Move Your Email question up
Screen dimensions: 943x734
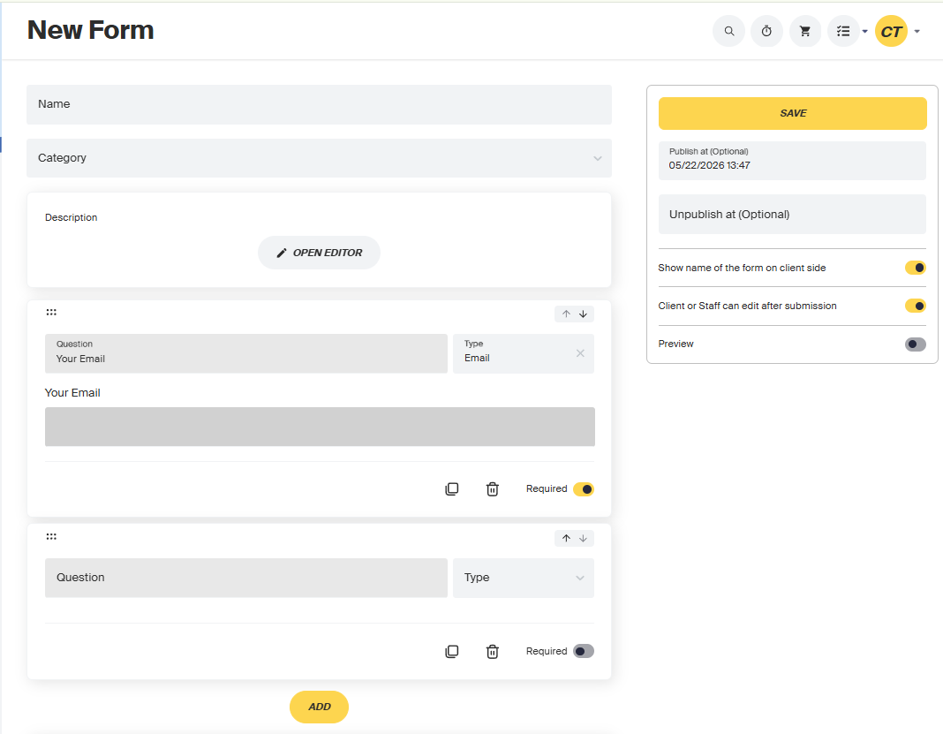(x=566, y=314)
